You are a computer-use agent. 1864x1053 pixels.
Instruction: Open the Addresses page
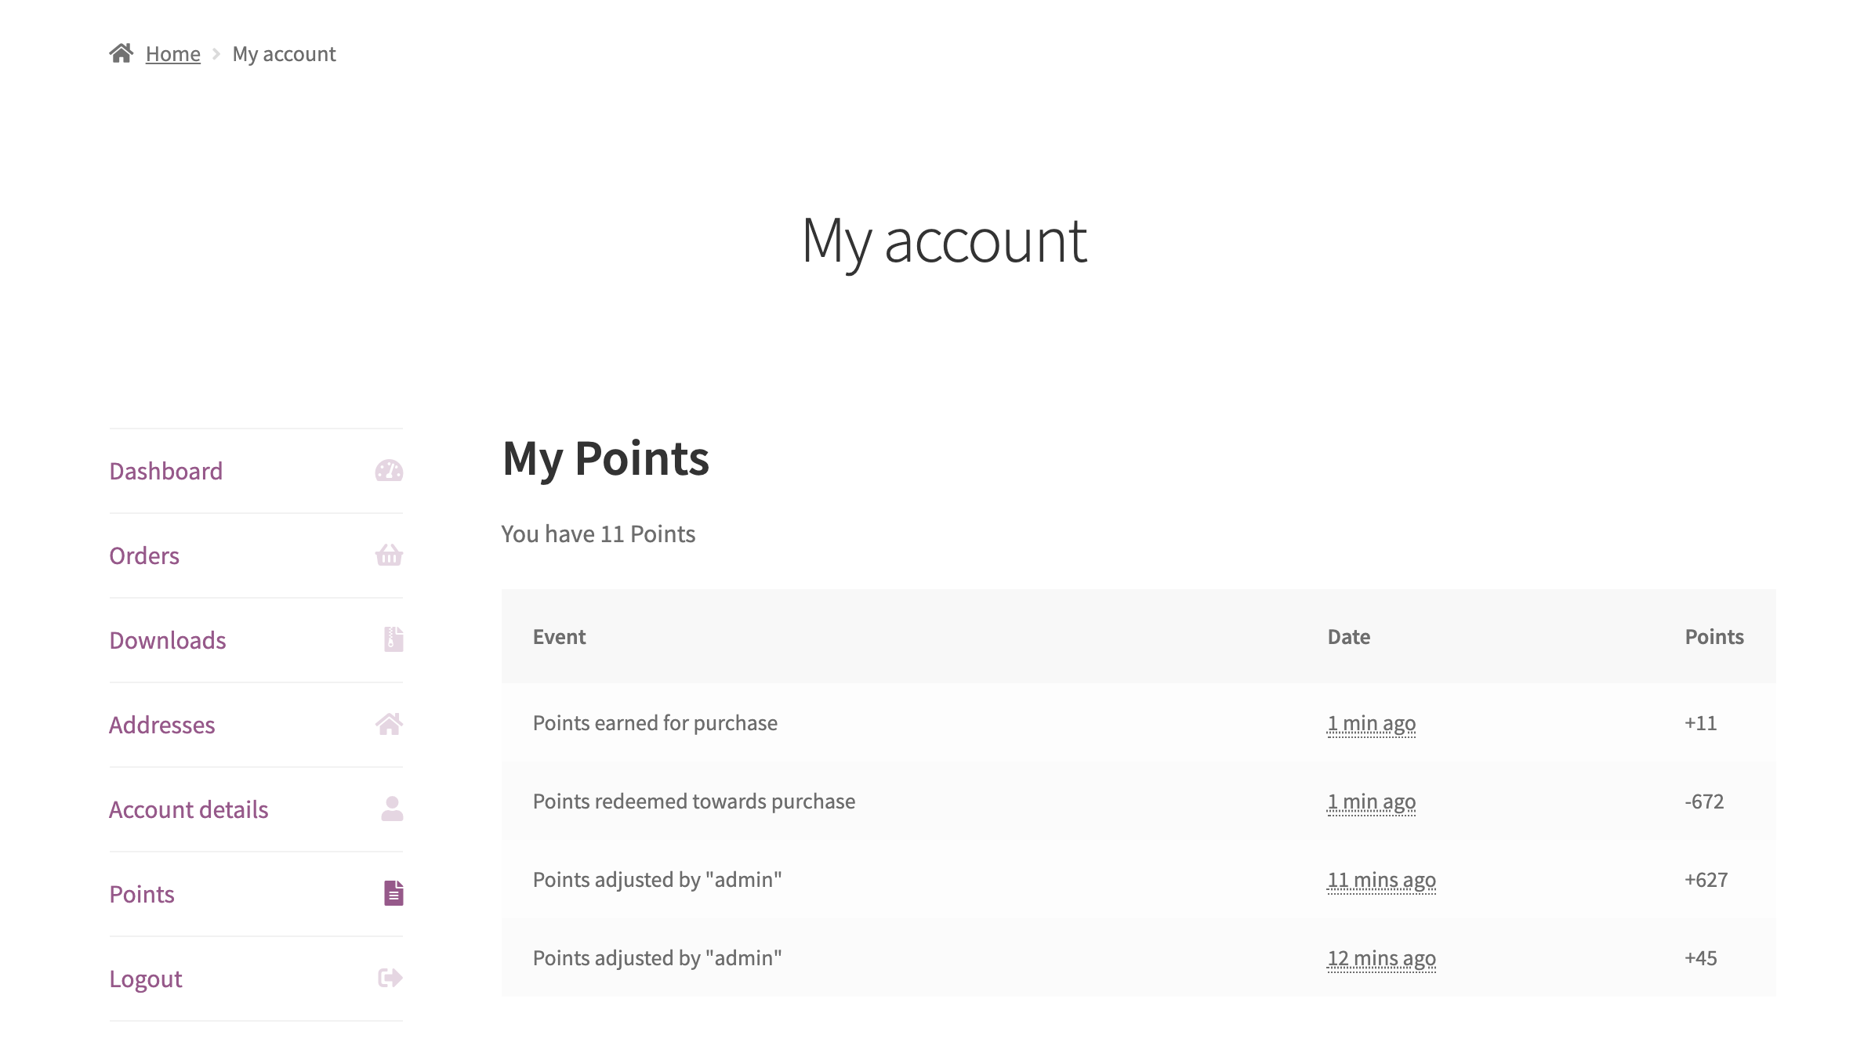pos(162,725)
